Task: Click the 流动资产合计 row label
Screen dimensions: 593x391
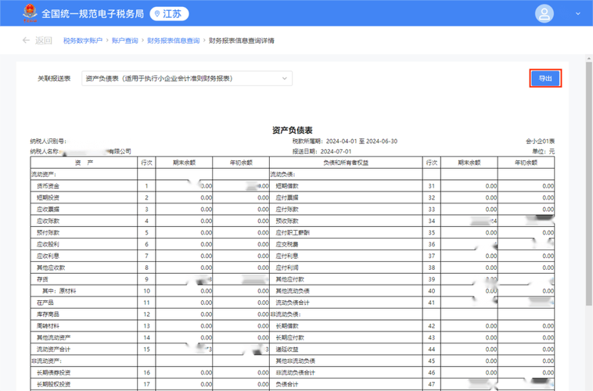Action: (54, 350)
